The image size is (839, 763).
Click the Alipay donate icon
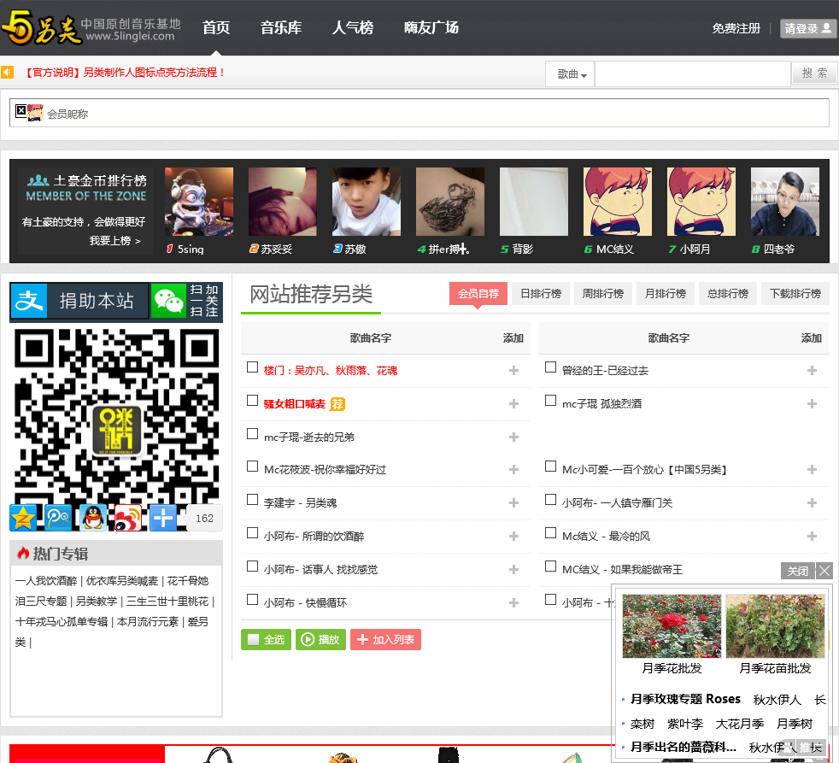29,301
